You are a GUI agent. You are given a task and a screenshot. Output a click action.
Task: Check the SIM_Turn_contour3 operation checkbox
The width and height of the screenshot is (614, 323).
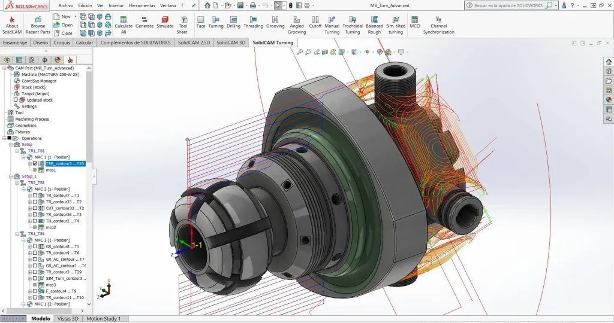point(35,279)
